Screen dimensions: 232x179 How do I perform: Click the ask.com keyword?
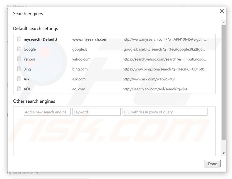79,79
